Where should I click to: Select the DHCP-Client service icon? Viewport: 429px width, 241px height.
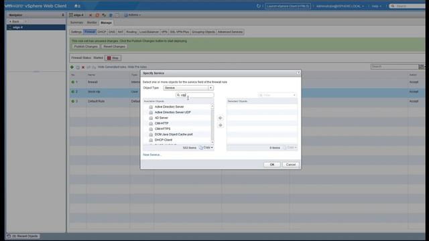click(x=151, y=140)
